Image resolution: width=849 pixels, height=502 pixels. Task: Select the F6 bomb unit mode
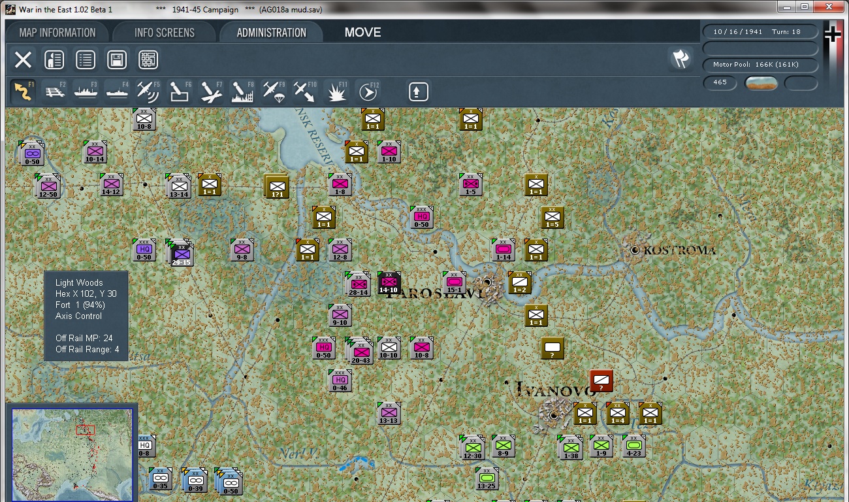click(x=180, y=91)
